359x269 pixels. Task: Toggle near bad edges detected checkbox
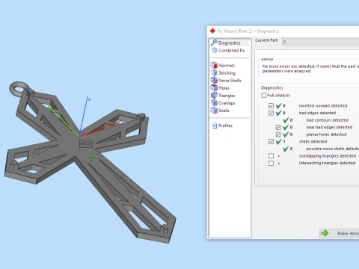click(x=278, y=127)
